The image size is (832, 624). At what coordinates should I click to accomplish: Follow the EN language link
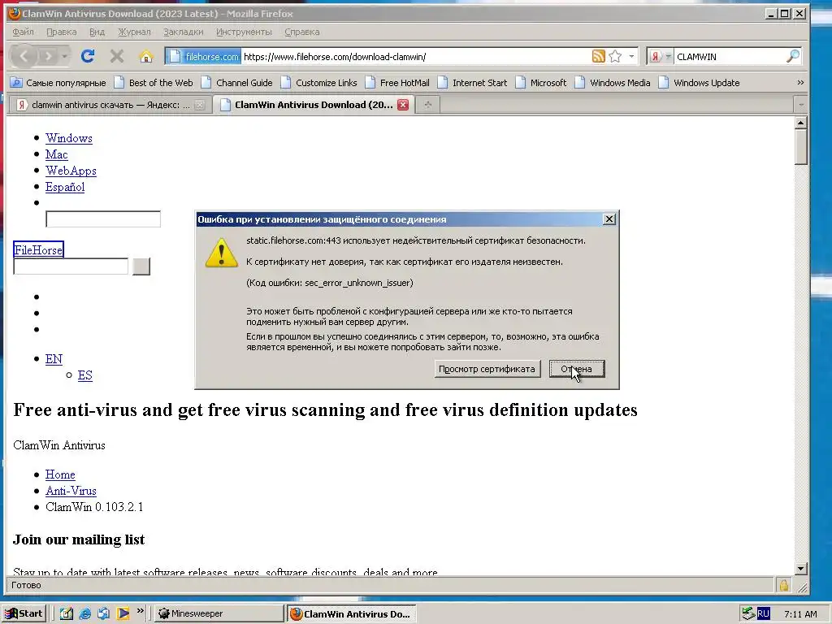(x=54, y=359)
